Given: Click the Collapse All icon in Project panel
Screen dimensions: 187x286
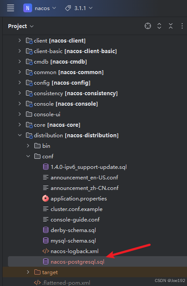Looking at the screenshot, I should pos(171,26).
